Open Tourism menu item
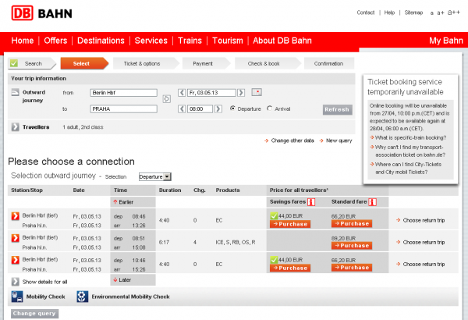 (228, 41)
